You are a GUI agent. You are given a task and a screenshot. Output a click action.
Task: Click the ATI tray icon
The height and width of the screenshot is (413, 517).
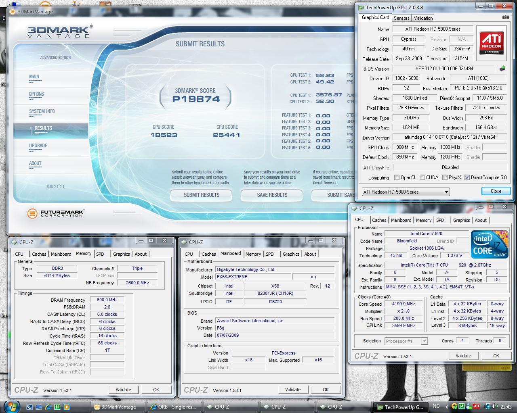[476, 407]
